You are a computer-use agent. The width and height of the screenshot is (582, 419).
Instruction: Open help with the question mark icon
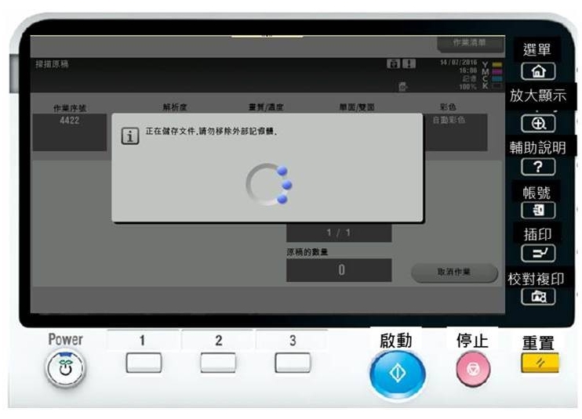click(x=538, y=167)
